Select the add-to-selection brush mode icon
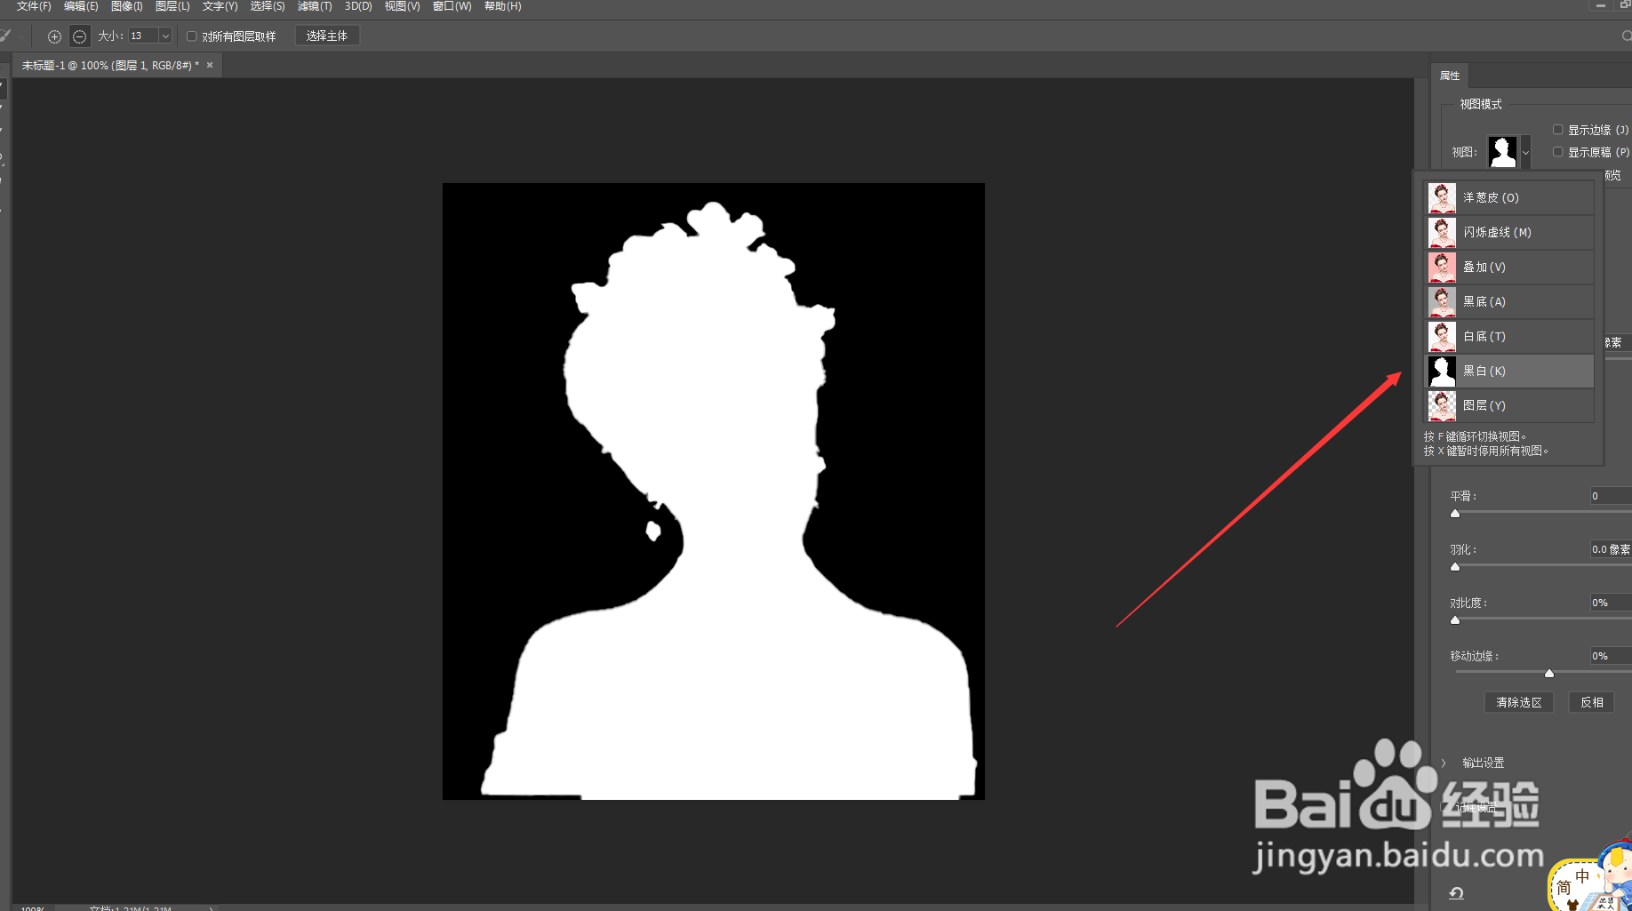This screenshot has height=911, width=1632. (54, 36)
